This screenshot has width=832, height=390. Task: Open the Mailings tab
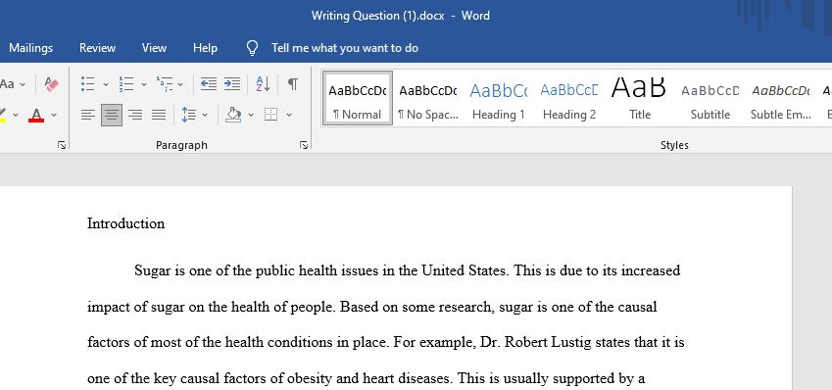(x=30, y=48)
